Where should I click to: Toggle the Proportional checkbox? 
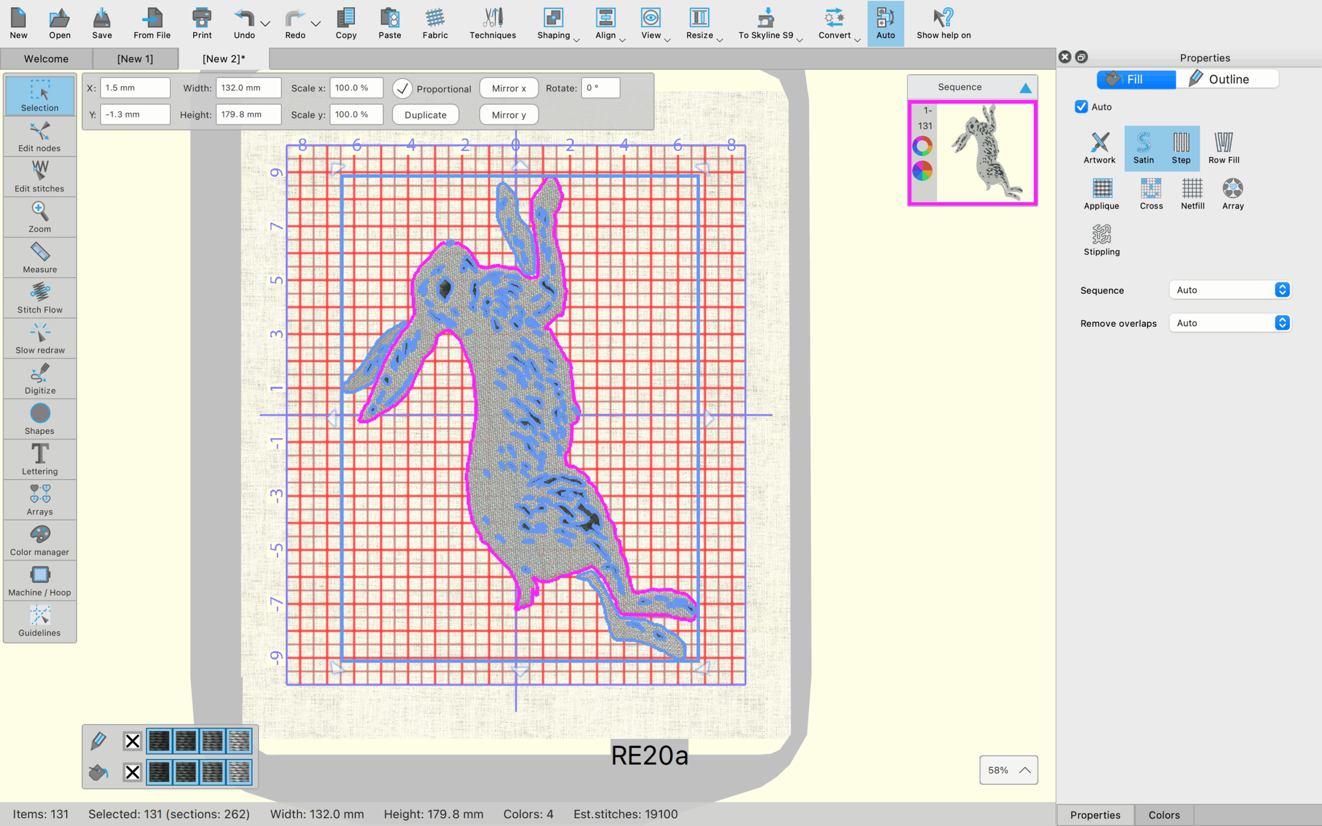coord(403,88)
